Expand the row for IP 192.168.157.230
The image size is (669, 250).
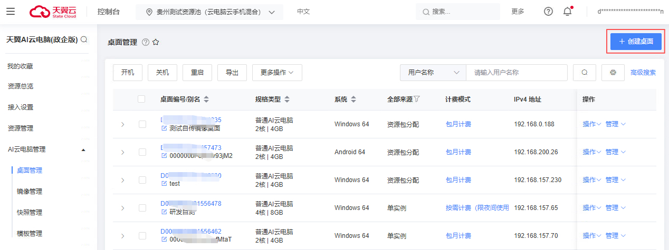[x=122, y=180]
